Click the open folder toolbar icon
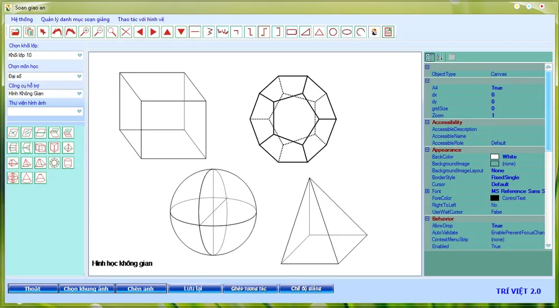 tap(16, 32)
